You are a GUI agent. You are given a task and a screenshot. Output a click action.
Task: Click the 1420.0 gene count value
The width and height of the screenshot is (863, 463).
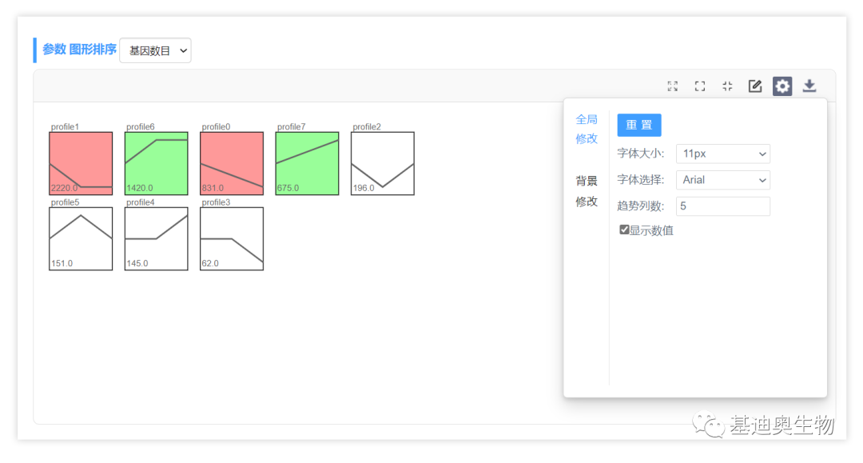pyautogui.click(x=139, y=188)
